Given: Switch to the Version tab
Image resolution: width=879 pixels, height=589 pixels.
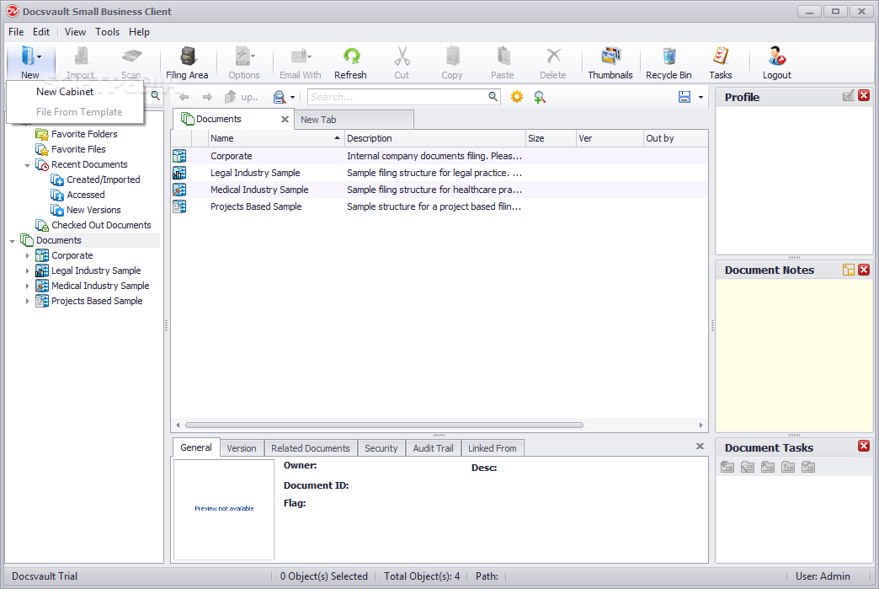Looking at the screenshot, I should 242,448.
